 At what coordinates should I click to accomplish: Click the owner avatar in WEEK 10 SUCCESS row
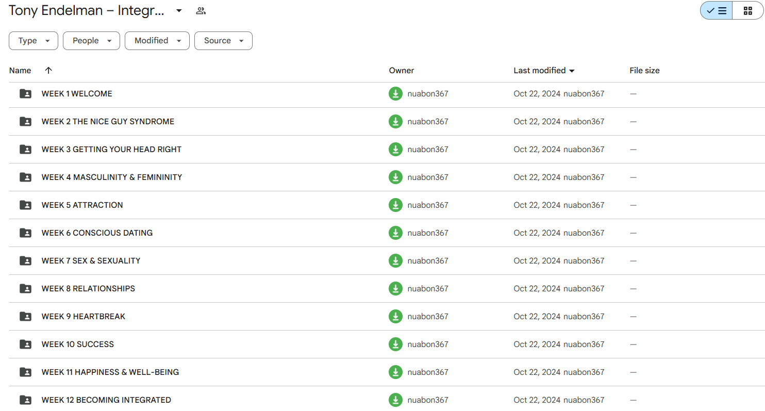[395, 344]
